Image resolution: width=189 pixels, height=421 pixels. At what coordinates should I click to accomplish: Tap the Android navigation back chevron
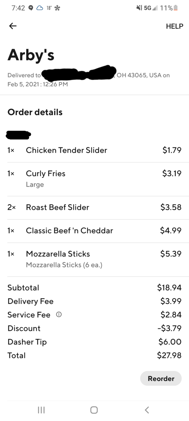[x=147, y=410]
